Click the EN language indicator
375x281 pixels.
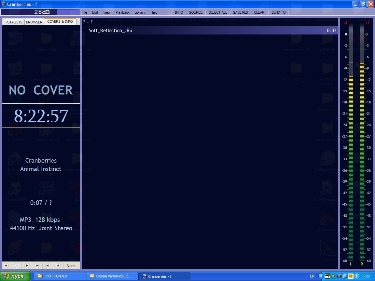(312, 276)
